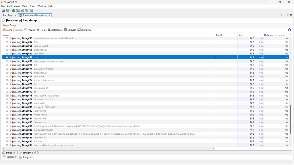Click the first toolbar icon (Load)

tap(3, 10)
